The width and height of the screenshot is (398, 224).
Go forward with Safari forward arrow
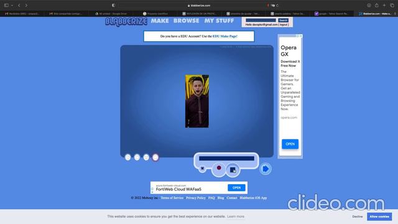pyautogui.click(x=26, y=6)
